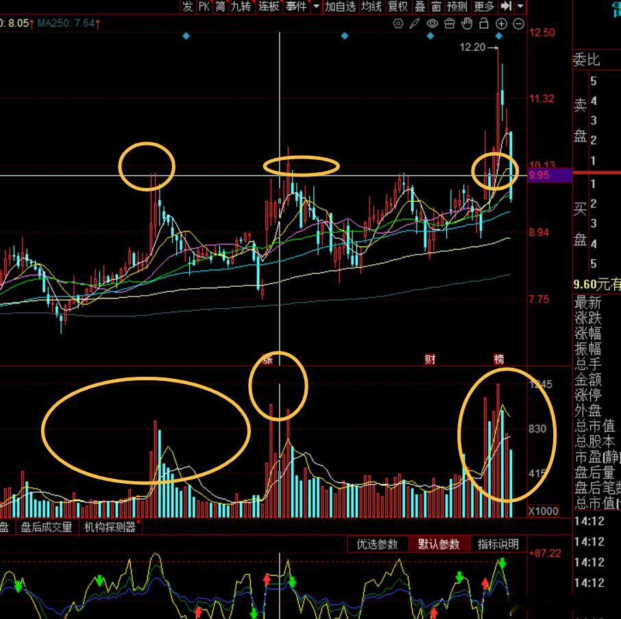
Task: Open the far-right toolbar dropdown arrow
Action: tap(520, 6)
